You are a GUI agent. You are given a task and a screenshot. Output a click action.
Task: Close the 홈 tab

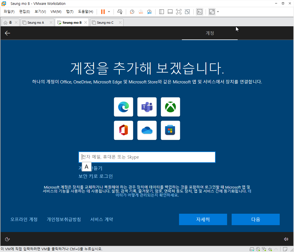coord(16,23)
